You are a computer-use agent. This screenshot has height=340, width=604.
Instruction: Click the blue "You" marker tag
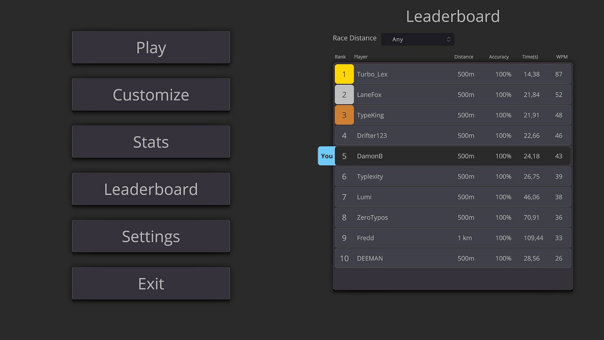click(x=327, y=156)
